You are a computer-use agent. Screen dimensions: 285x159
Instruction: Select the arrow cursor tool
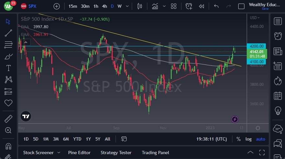pyautogui.click(x=8, y=22)
